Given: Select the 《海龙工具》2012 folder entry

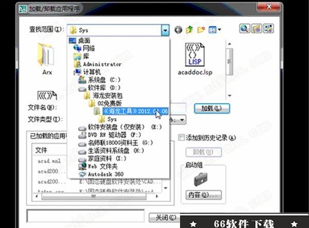Looking at the screenshot, I should pos(131,111).
